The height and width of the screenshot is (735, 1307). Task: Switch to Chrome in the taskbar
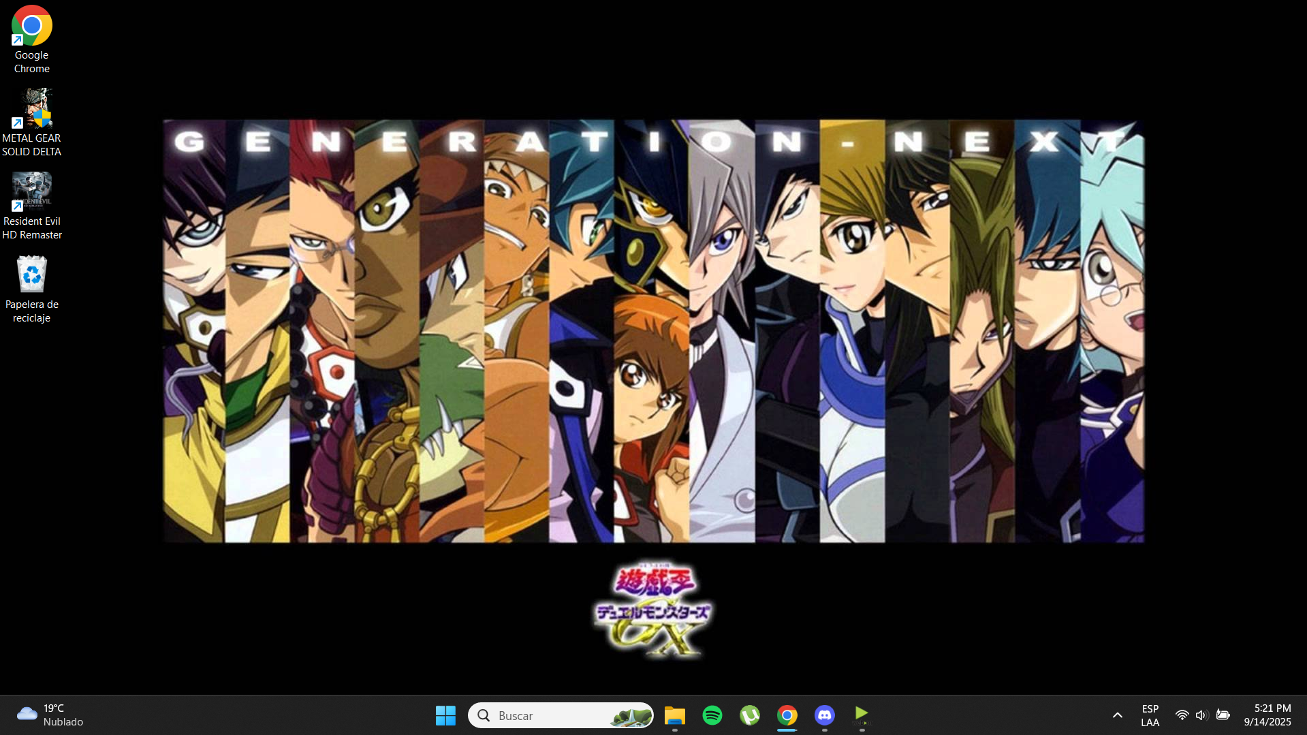click(x=787, y=715)
